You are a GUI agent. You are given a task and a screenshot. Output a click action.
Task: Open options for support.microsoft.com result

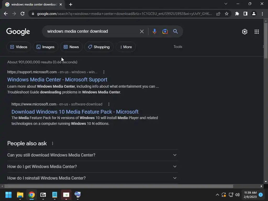(104, 72)
